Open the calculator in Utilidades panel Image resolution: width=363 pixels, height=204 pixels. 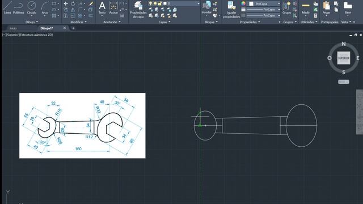(315, 15)
